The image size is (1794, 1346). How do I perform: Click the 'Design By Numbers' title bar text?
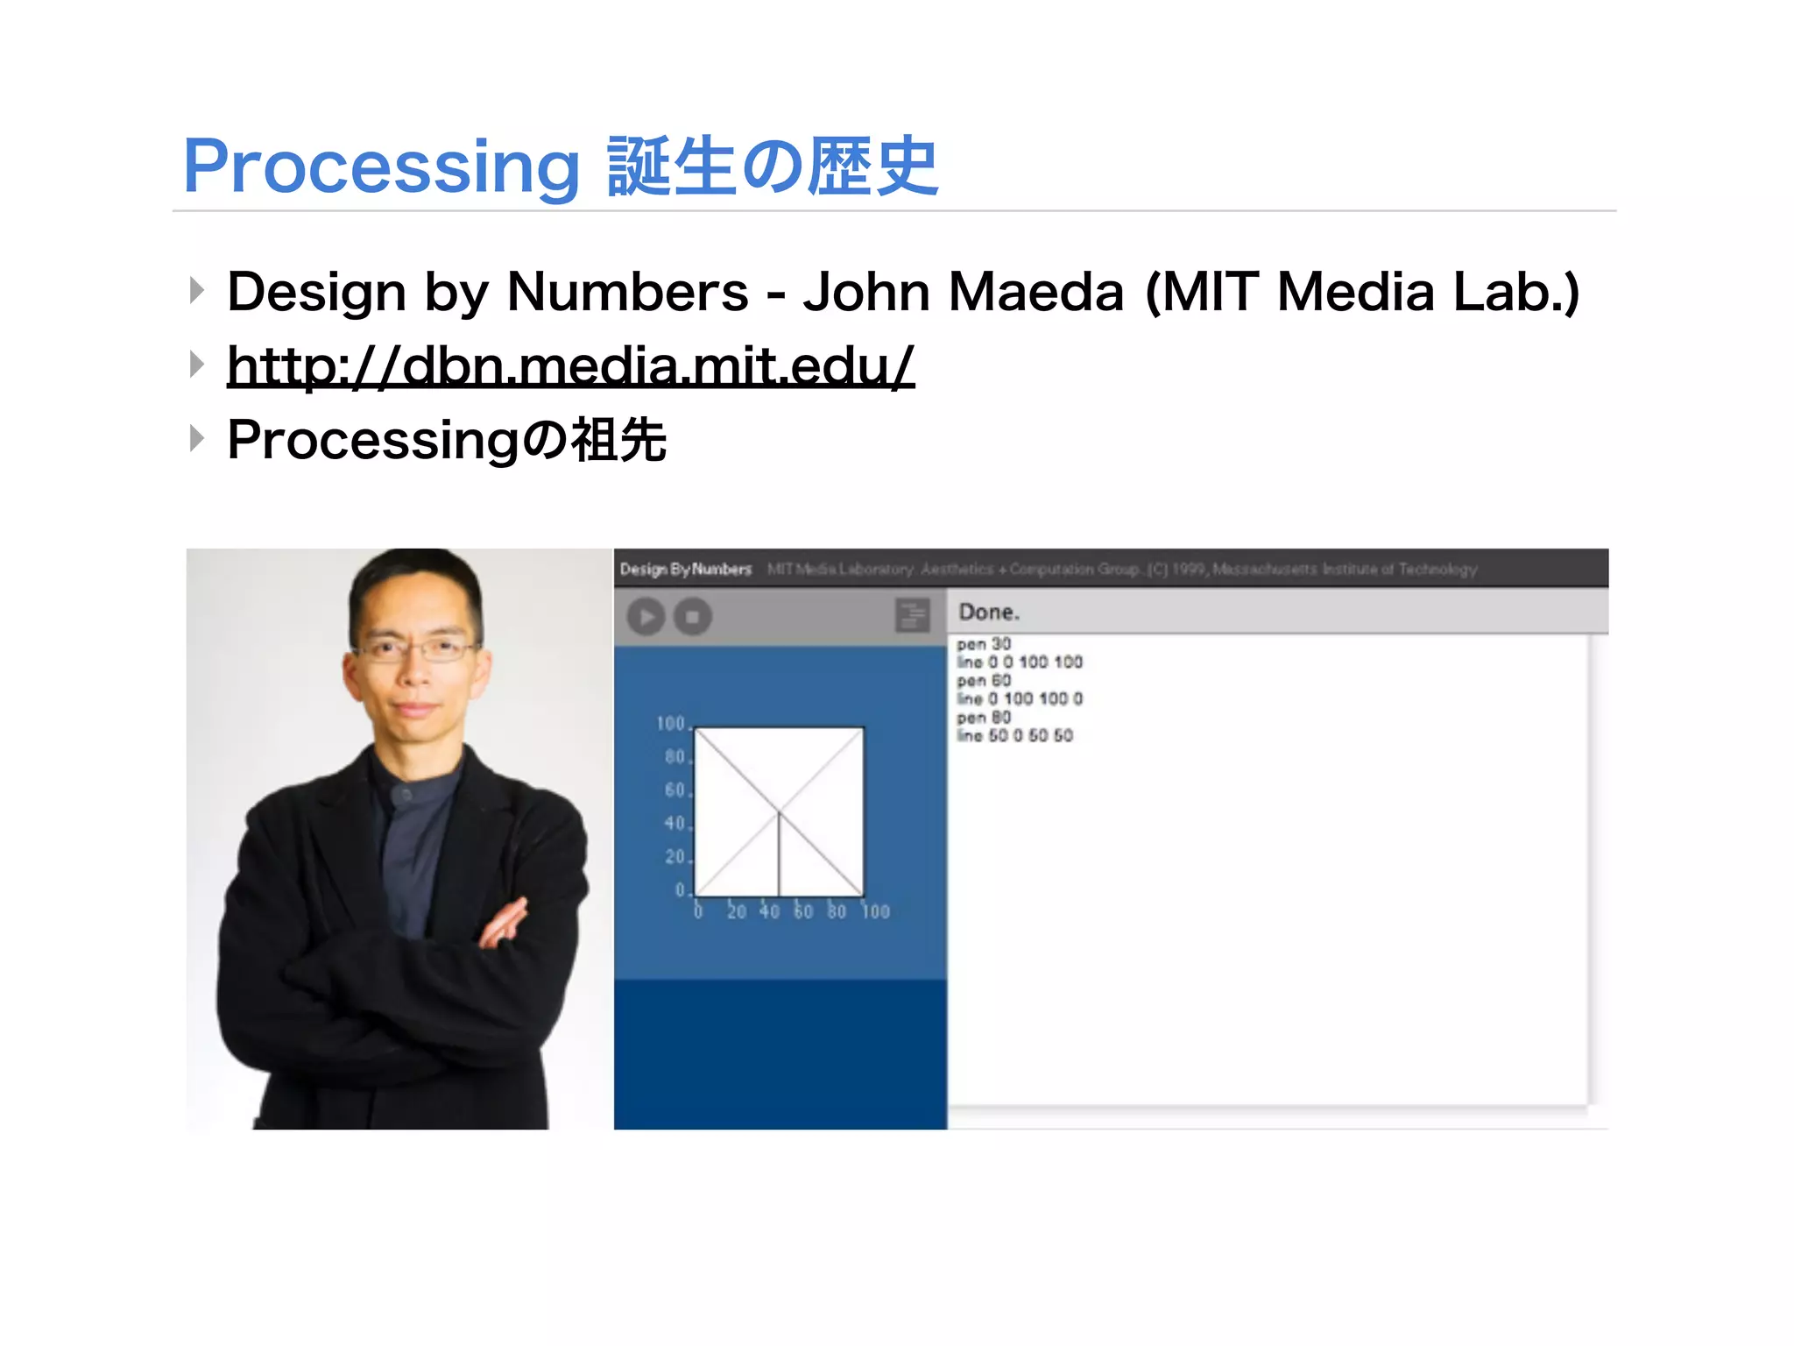pos(686,569)
